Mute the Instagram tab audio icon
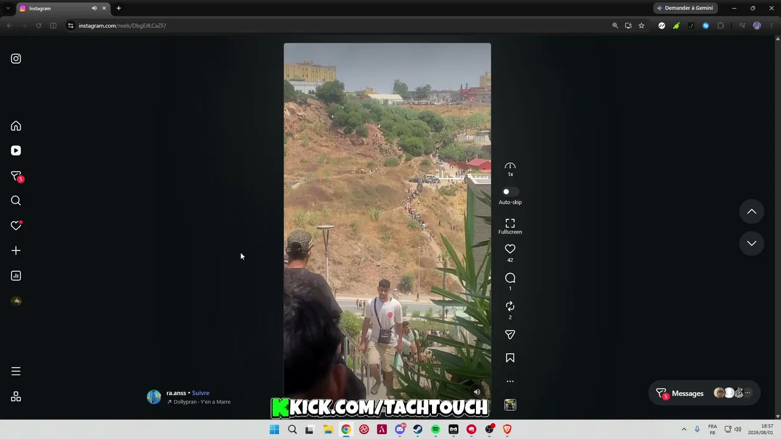781x439 pixels. pyautogui.click(x=94, y=9)
